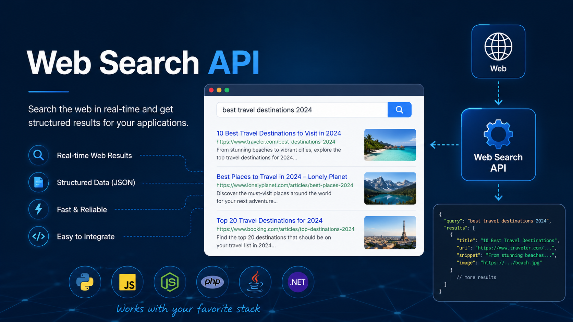Click the magnifier icon beside Real-time Web Results
Image resolution: width=573 pixels, height=322 pixels.
(x=39, y=155)
